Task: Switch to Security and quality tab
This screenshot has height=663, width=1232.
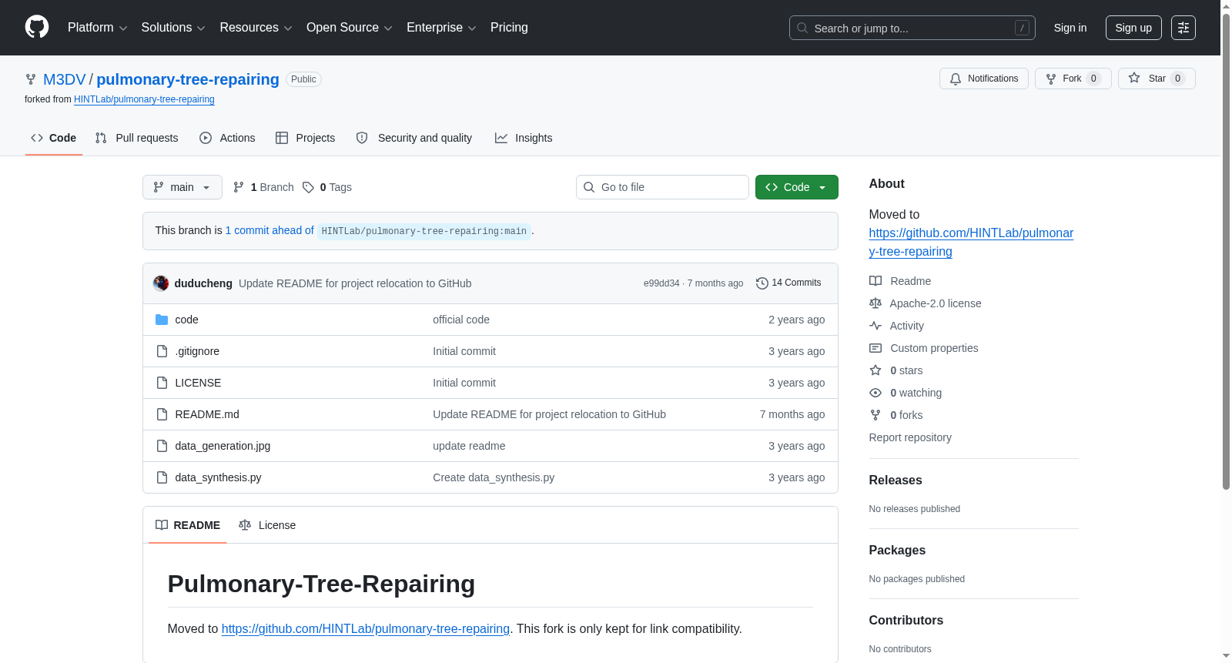Action: [414, 138]
